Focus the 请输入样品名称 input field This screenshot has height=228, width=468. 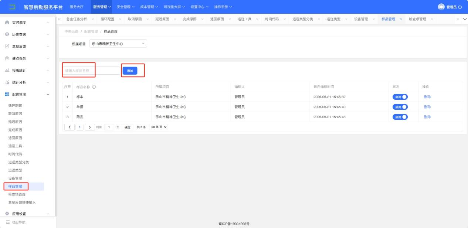pyautogui.click(x=92, y=70)
